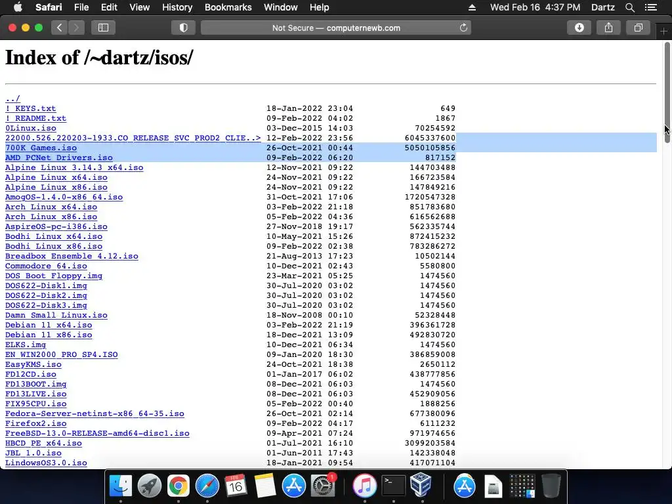Download AmogOS-1.4.0-x86_64.iso
The height and width of the screenshot is (504, 672).
point(64,197)
